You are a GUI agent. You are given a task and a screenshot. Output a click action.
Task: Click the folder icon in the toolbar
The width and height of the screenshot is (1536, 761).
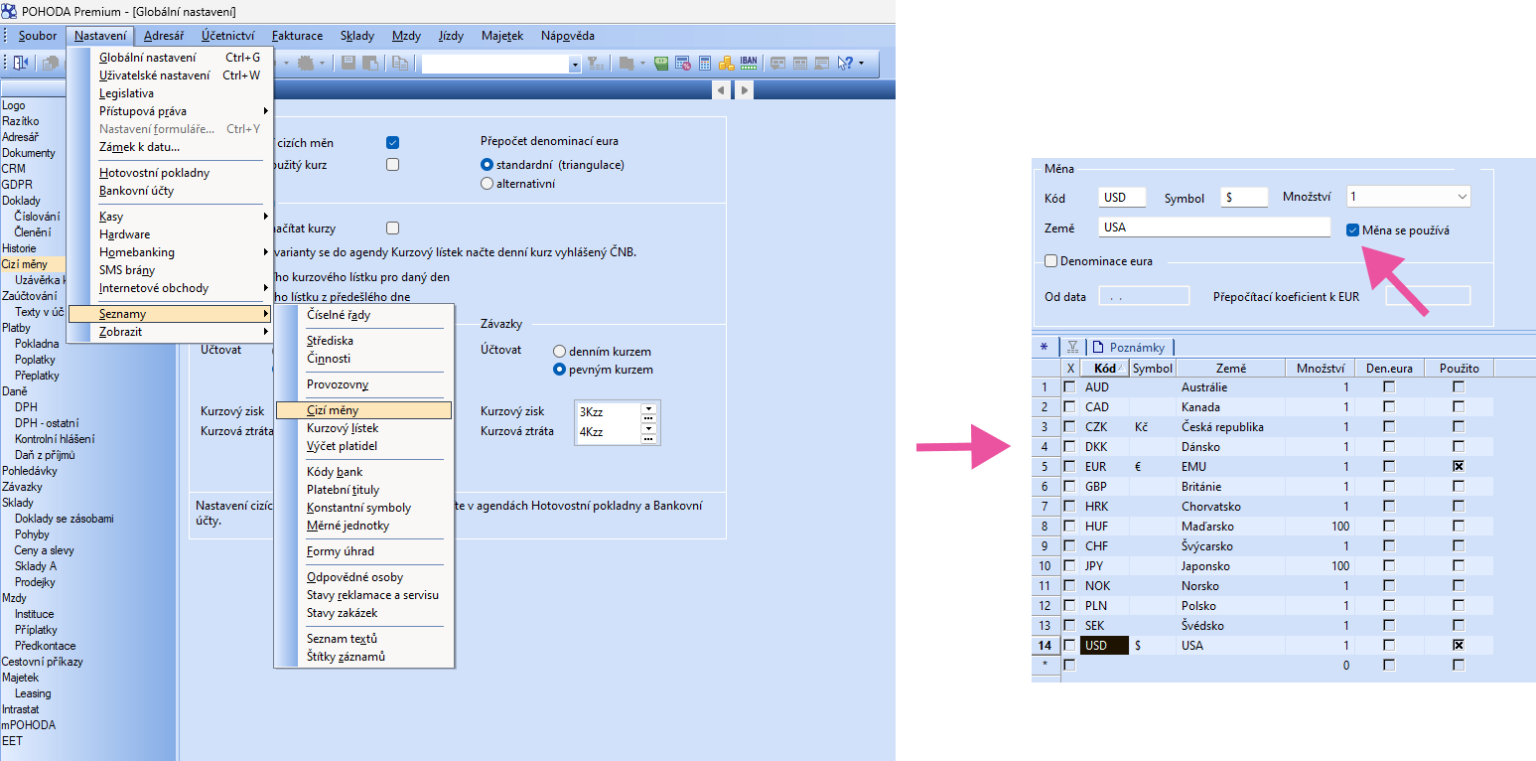[x=626, y=63]
